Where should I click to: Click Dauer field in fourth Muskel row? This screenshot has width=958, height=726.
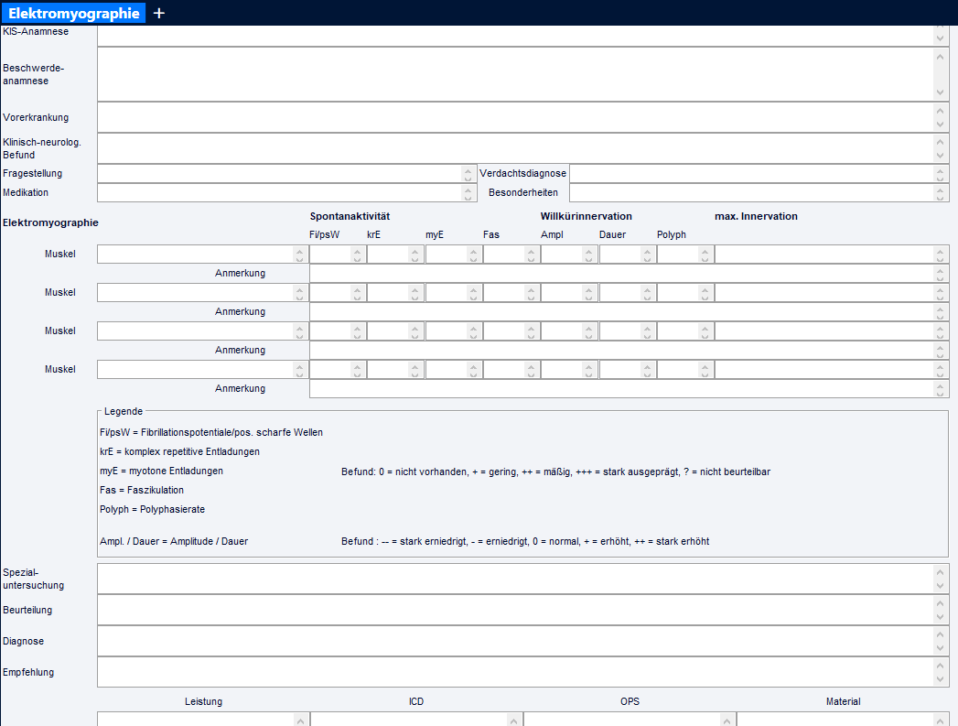click(x=628, y=370)
